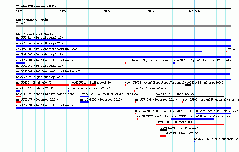
Task: Click the nsv5831464 (Almarri2020) label
Action: coord(204,83)
